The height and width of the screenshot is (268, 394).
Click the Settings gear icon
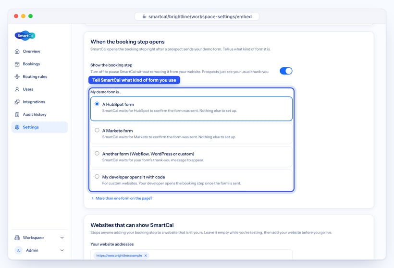coord(17,127)
